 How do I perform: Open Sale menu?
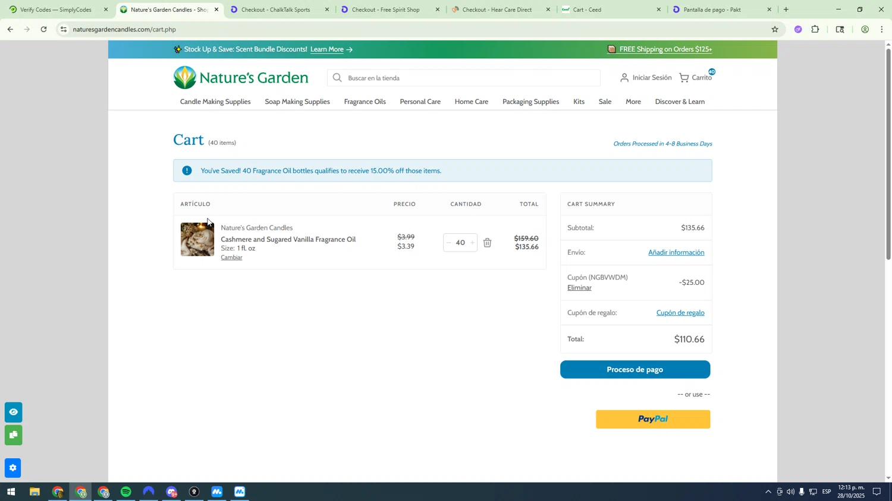tap(605, 102)
